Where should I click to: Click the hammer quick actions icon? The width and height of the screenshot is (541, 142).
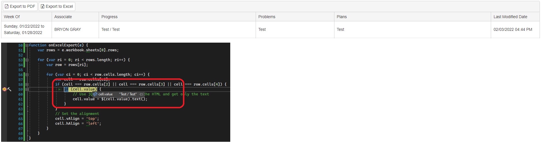coord(10,89)
